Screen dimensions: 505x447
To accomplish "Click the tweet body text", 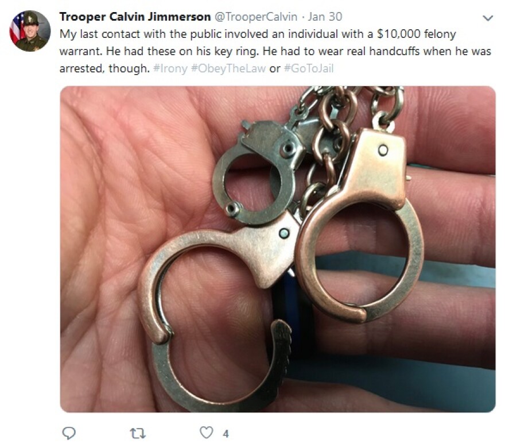I will [x=275, y=51].
